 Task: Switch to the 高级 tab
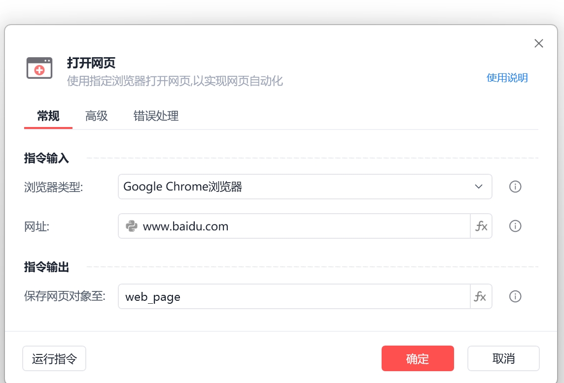pyautogui.click(x=97, y=116)
